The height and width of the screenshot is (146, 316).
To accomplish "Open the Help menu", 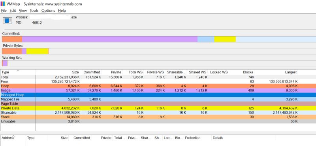I will coord(62,11).
